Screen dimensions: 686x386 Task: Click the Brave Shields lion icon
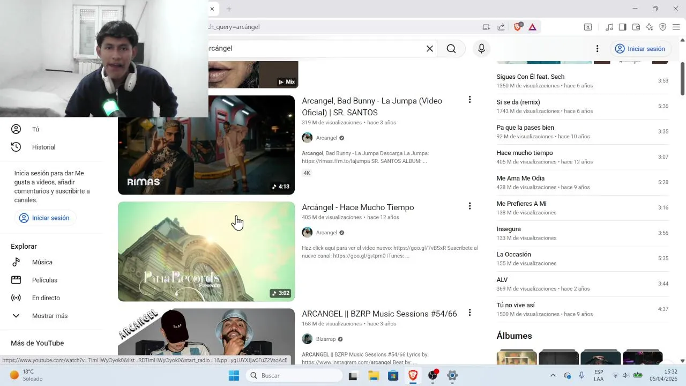coord(518,27)
